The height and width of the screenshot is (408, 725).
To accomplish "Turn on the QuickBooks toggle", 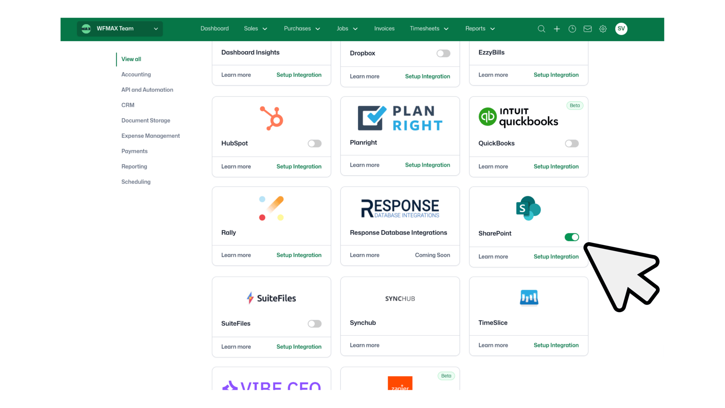I will (x=572, y=144).
